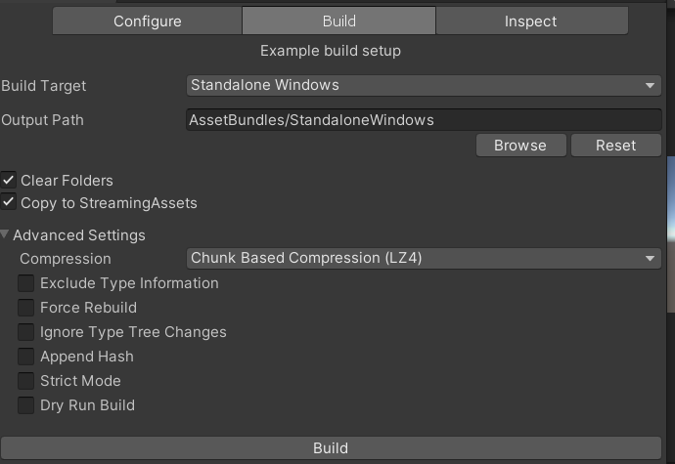
Task: Collapse the Advanced Settings section
Action: point(6,234)
